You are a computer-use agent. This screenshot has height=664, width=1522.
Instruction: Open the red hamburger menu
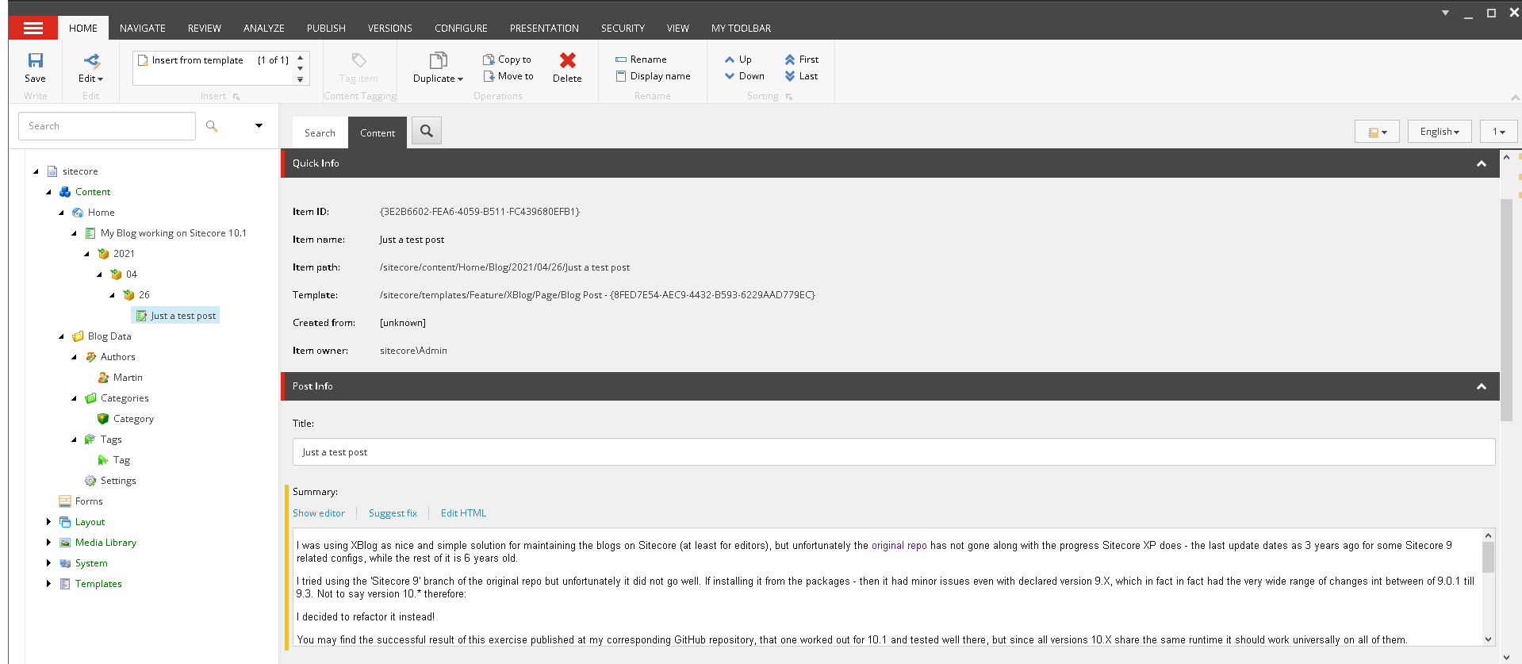(33, 28)
